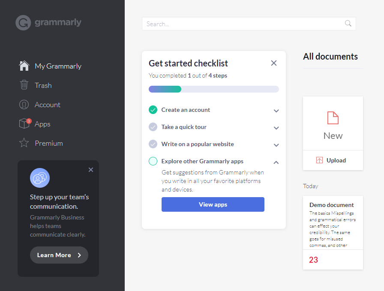Click the upload arrow icon
This screenshot has width=384, height=291.
pos(319,160)
